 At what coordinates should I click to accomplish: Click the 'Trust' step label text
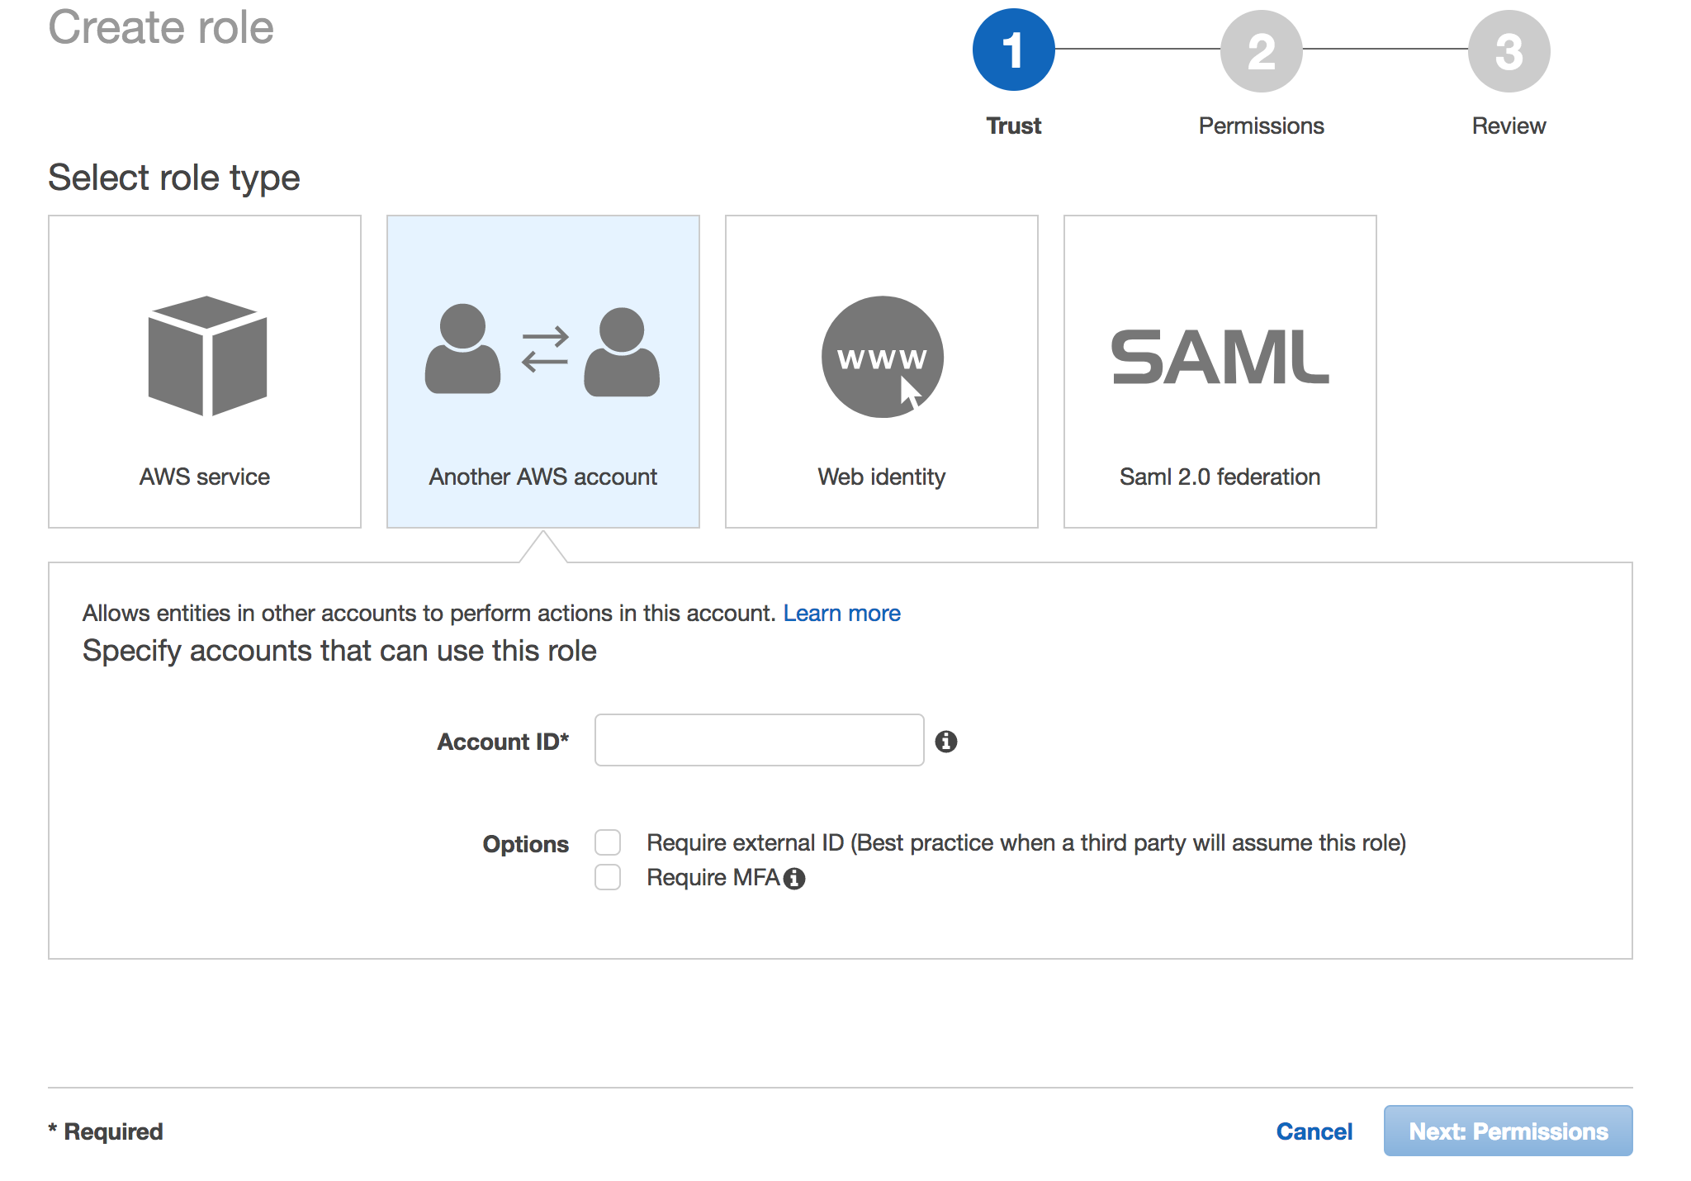click(x=1014, y=126)
